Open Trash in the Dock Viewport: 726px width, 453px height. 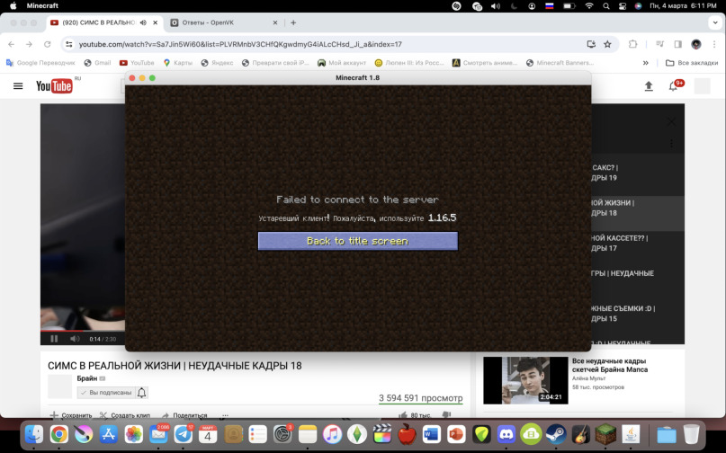coord(691,434)
